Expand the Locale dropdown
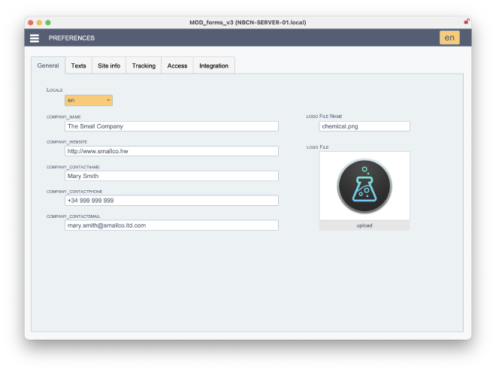 (x=89, y=100)
